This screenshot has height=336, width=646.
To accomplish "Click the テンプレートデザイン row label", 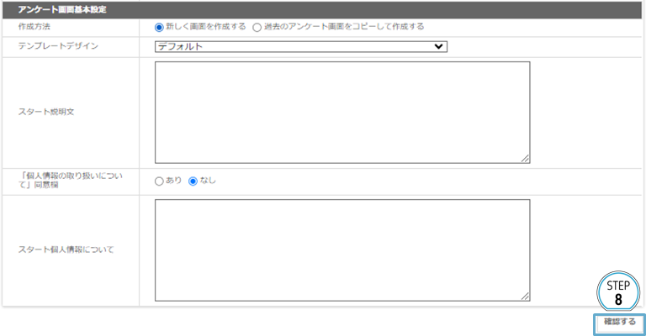I will tap(58, 46).
